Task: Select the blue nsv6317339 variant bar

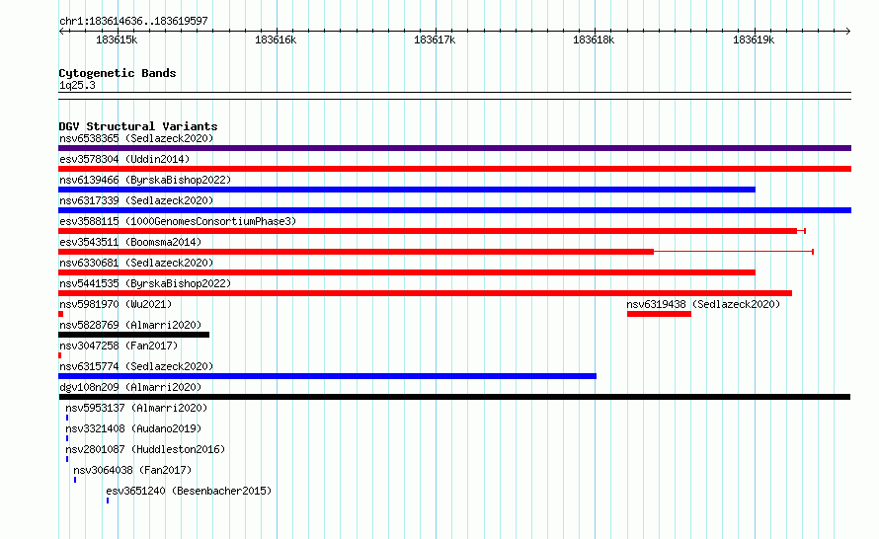Action: [454, 210]
